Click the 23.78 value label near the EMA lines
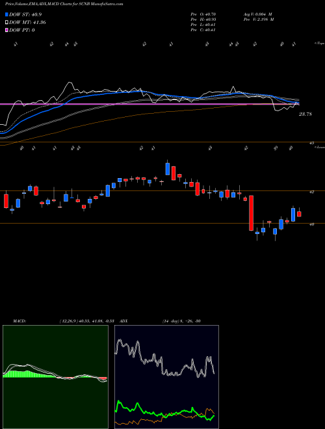 (x=305, y=114)
